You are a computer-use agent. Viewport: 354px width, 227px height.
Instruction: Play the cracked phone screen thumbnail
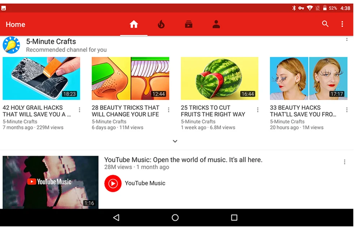(x=41, y=78)
